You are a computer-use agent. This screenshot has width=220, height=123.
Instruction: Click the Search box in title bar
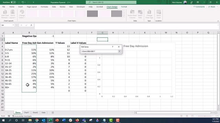coord(111,2)
